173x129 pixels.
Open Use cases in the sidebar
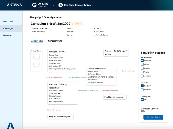point(8,35)
